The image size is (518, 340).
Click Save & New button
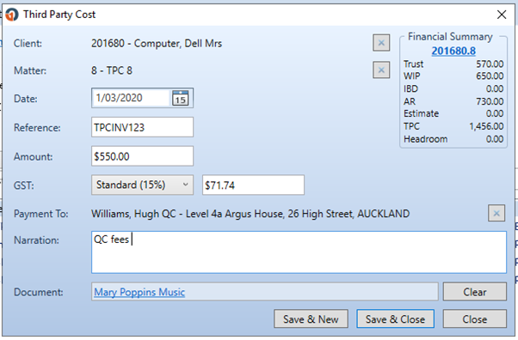tap(311, 319)
